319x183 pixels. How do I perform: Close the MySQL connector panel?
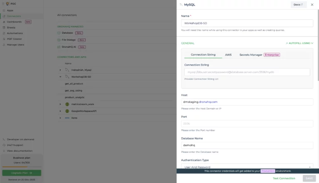(312, 5)
